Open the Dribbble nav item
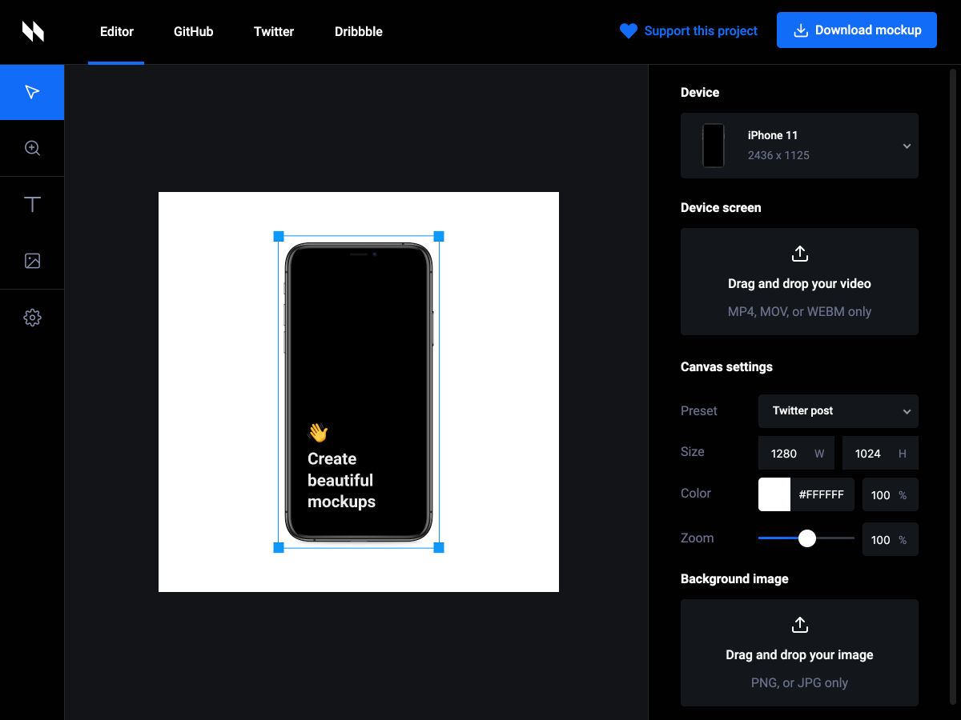This screenshot has height=720, width=961. coord(358,32)
